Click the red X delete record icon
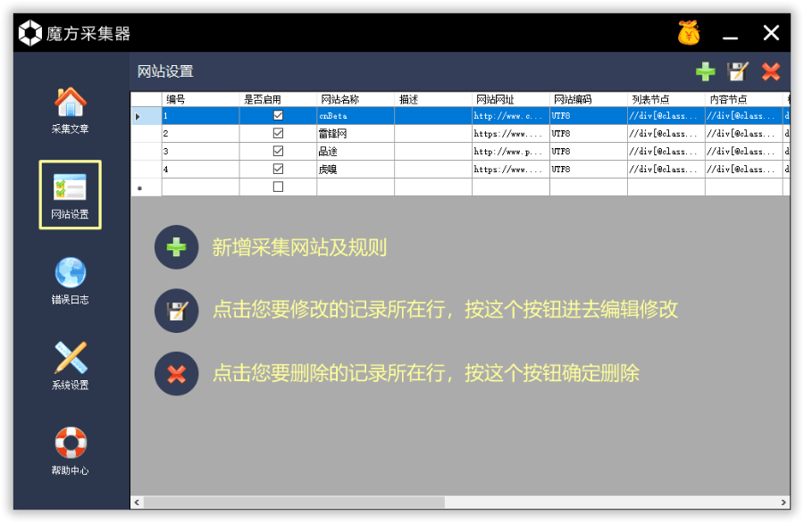The image size is (804, 523). tap(770, 72)
